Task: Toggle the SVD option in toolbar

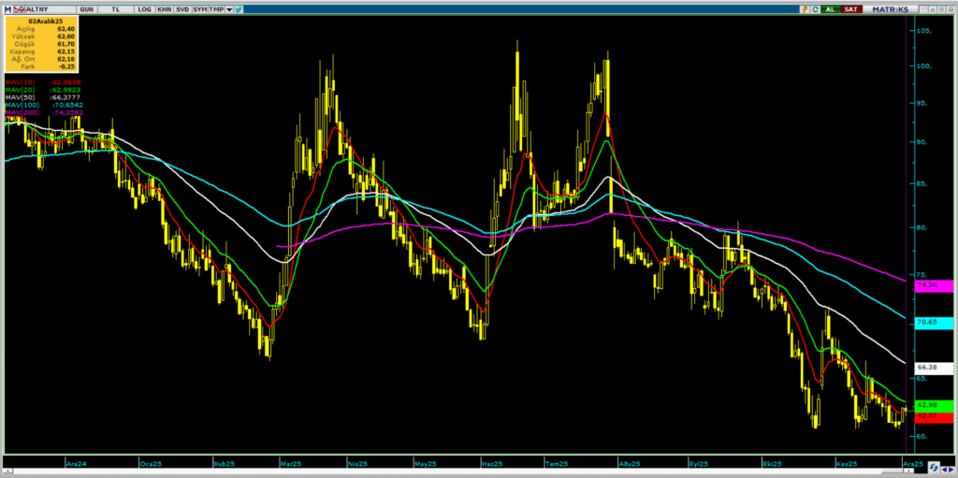Action: 181,8
